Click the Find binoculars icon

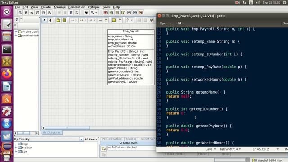pyautogui.click(x=86, y=13)
